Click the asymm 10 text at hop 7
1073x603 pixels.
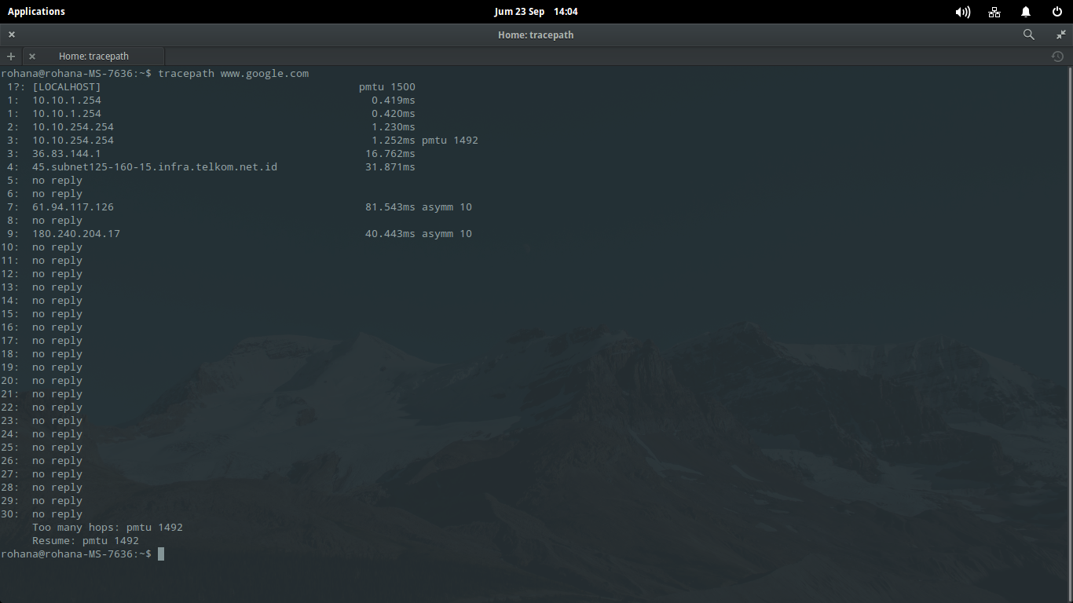click(x=446, y=206)
